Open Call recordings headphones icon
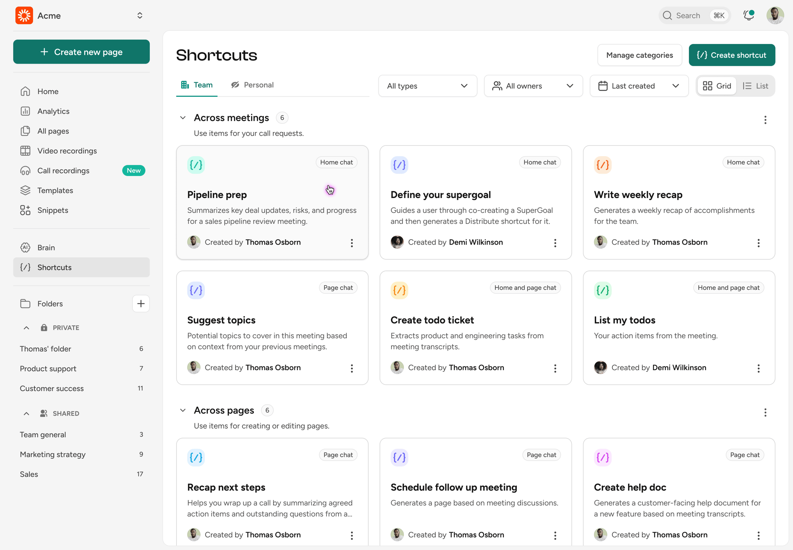This screenshot has width=793, height=550. click(x=25, y=171)
